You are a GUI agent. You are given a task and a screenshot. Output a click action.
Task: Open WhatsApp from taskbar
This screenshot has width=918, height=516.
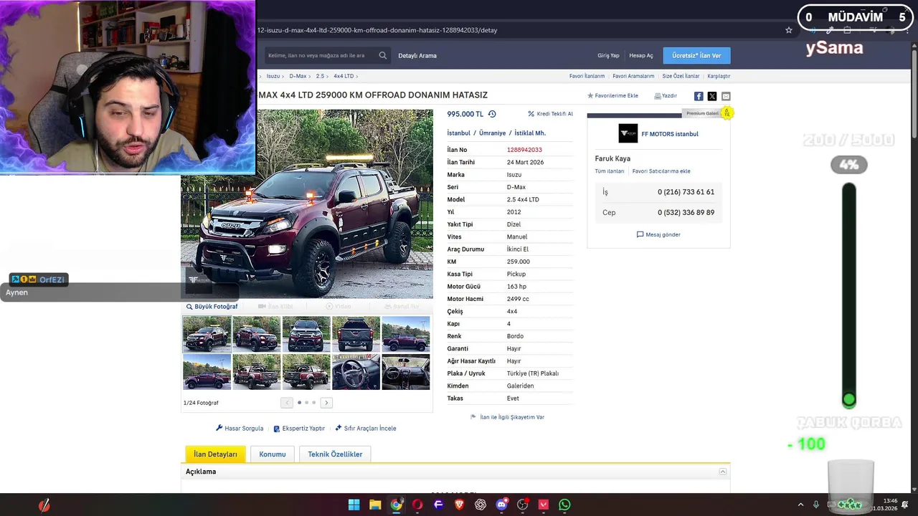point(564,505)
